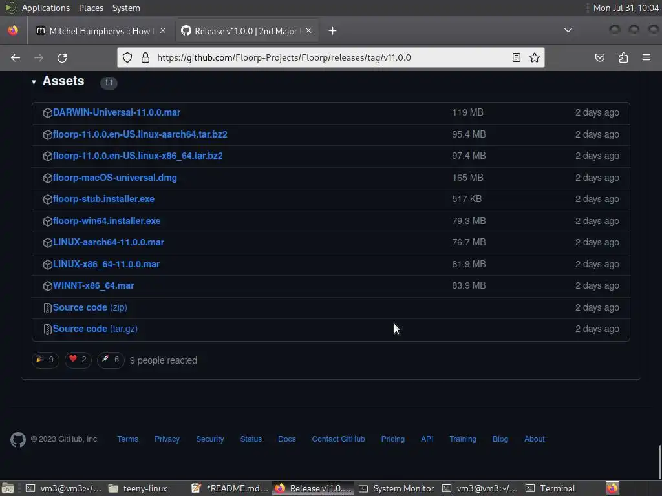
Task: Download Source code (zip)
Action: (x=90, y=307)
